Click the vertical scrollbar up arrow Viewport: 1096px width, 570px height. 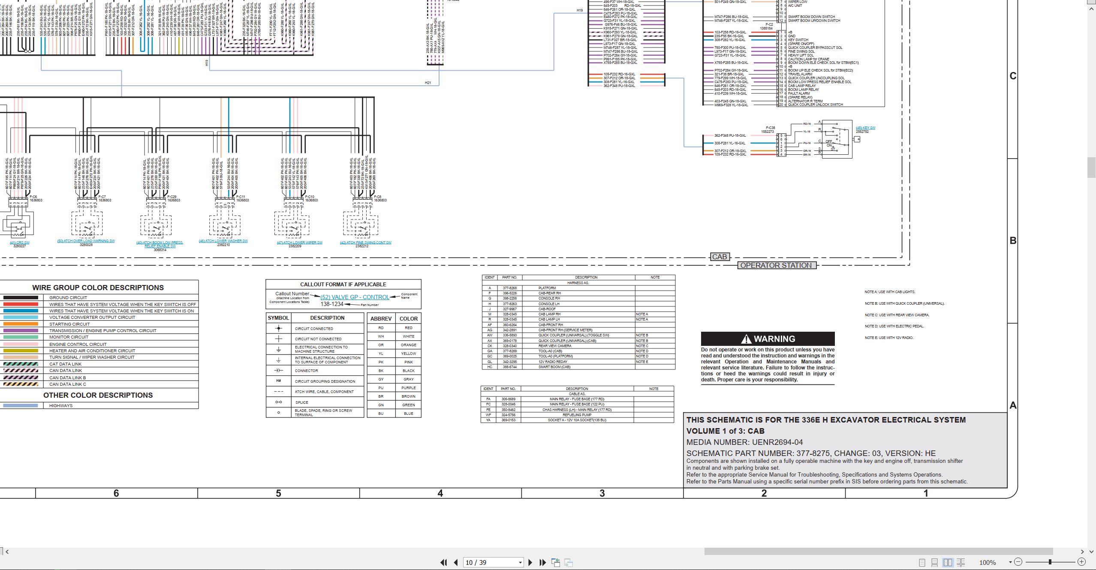click(x=1092, y=9)
